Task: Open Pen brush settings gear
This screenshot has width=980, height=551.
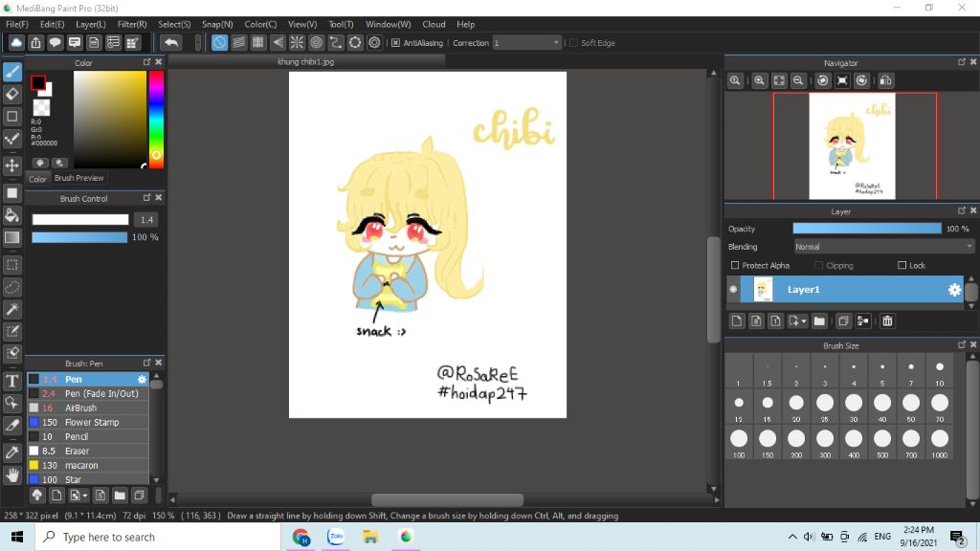Action: (142, 379)
